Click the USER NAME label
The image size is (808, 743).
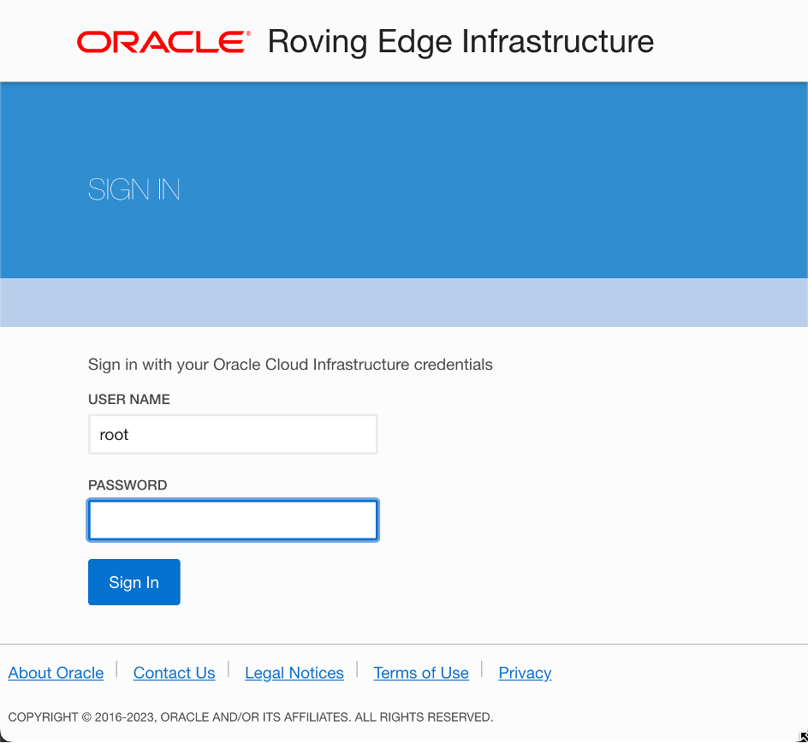[x=128, y=399]
